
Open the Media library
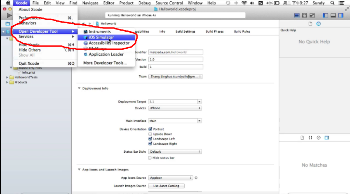327,138
